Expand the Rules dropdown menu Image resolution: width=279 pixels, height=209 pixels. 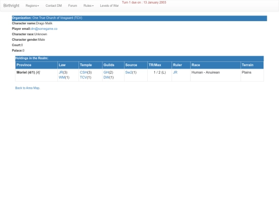tap(88, 6)
